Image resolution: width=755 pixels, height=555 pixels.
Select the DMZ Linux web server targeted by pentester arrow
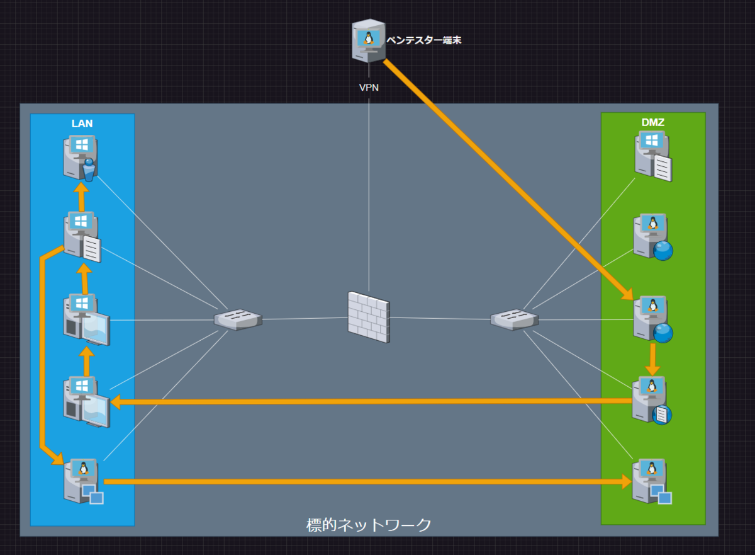[x=654, y=319]
